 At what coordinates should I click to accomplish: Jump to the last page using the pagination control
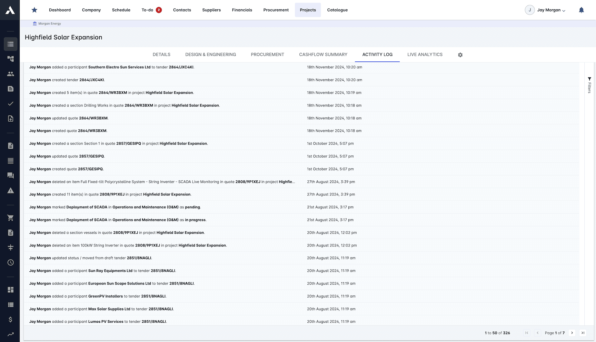pos(583,333)
